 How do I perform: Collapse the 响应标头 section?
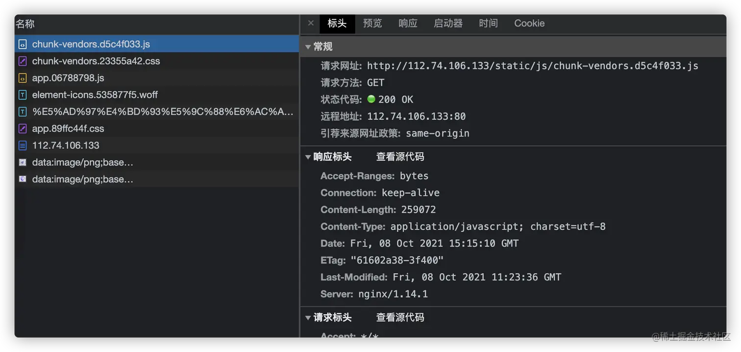click(x=308, y=157)
